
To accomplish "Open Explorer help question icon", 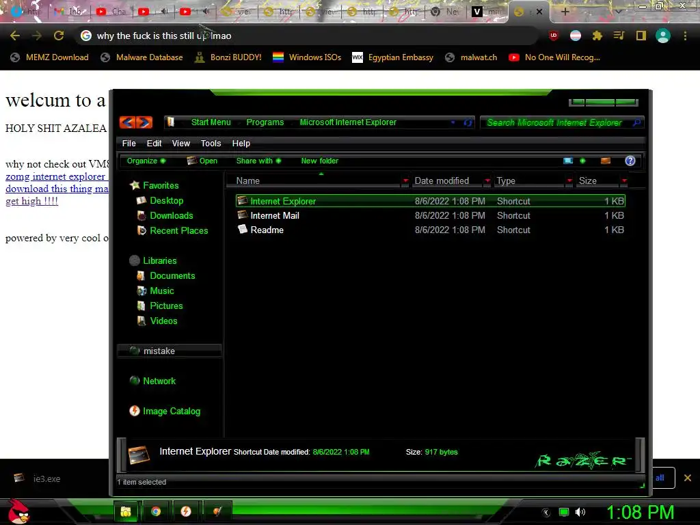I will click(x=630, y=161).
